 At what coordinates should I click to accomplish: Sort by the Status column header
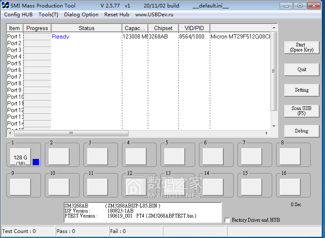87,28
